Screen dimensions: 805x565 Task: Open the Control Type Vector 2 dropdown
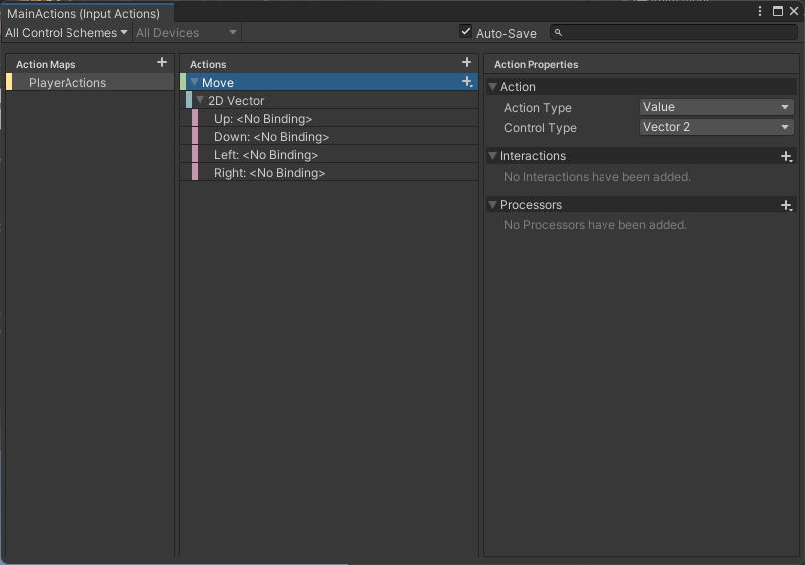pyautogui.click(x=717, y=127)
